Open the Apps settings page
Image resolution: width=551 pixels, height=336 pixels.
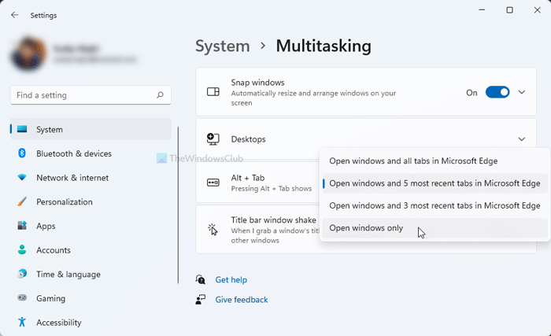point(46,226)
